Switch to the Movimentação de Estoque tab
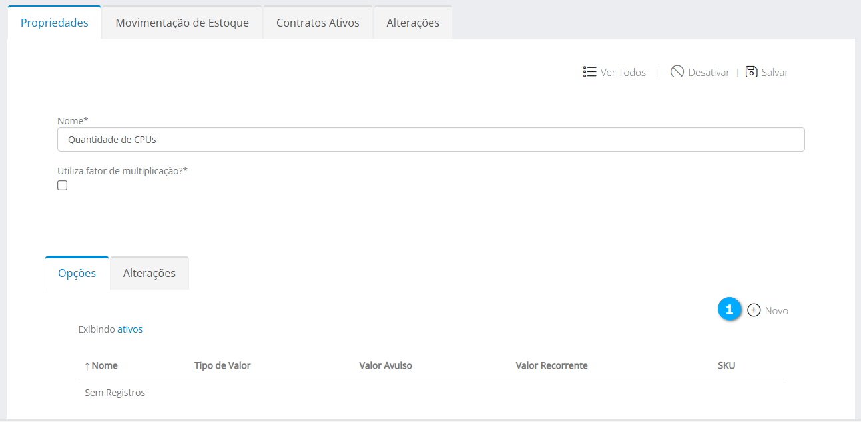861x422 pixels. pyautogui.click(x=182, y=23)
